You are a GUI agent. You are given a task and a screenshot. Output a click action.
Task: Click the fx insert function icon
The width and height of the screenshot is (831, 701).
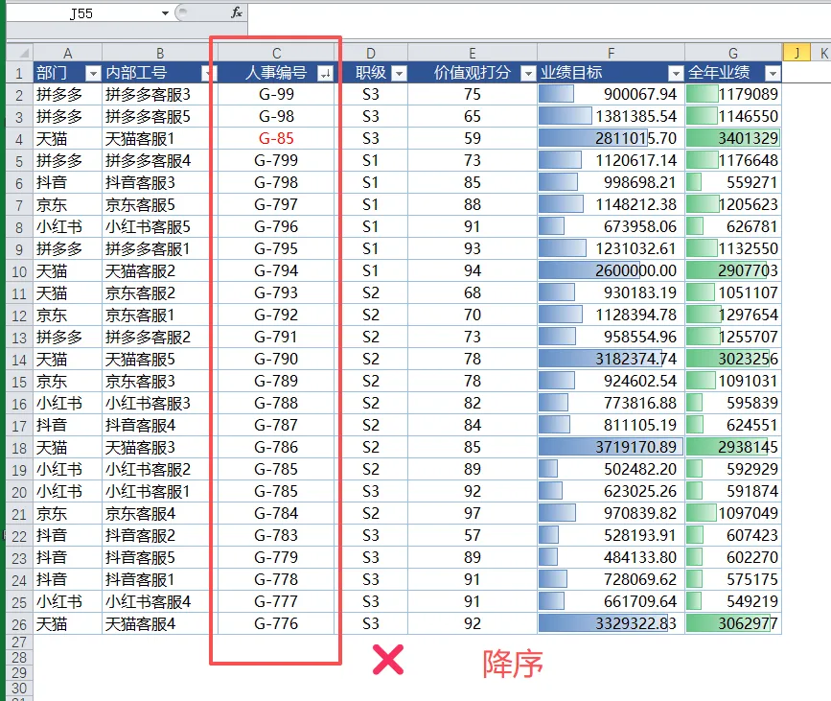237,12
